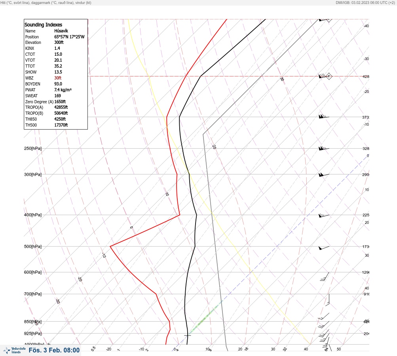This screenshot has height=356, width=397.
Task: Click the diamond tropopause marker on the red dashed line
Action: [329, 76]
